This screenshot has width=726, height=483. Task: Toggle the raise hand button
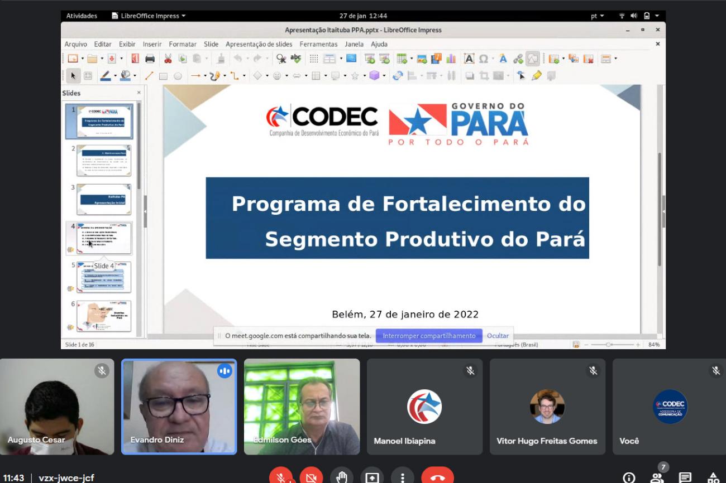(x=341, y=477)
